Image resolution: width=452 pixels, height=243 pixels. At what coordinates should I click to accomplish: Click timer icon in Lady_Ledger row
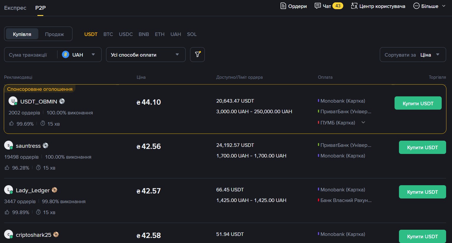38,212
